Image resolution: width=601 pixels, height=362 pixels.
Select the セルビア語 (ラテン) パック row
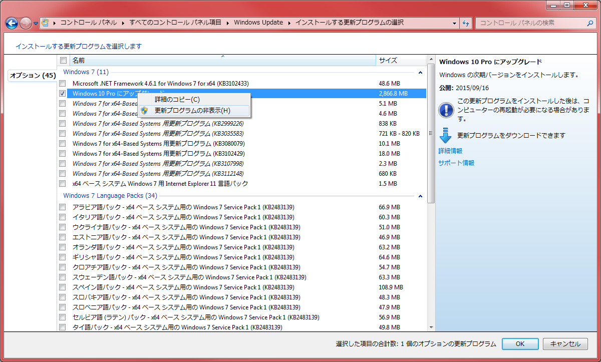[x=242, y=317]
